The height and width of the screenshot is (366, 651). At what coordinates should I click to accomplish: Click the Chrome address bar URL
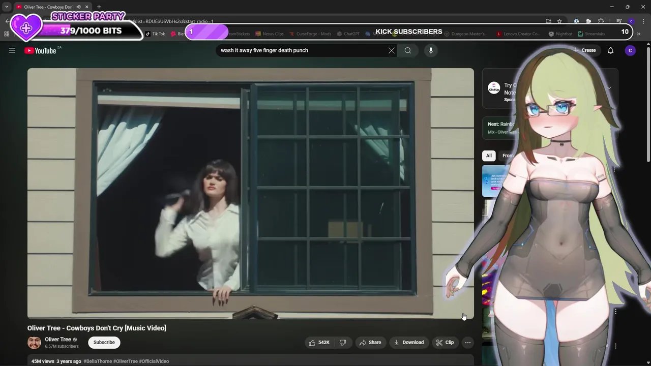click(x=173, y=21)
